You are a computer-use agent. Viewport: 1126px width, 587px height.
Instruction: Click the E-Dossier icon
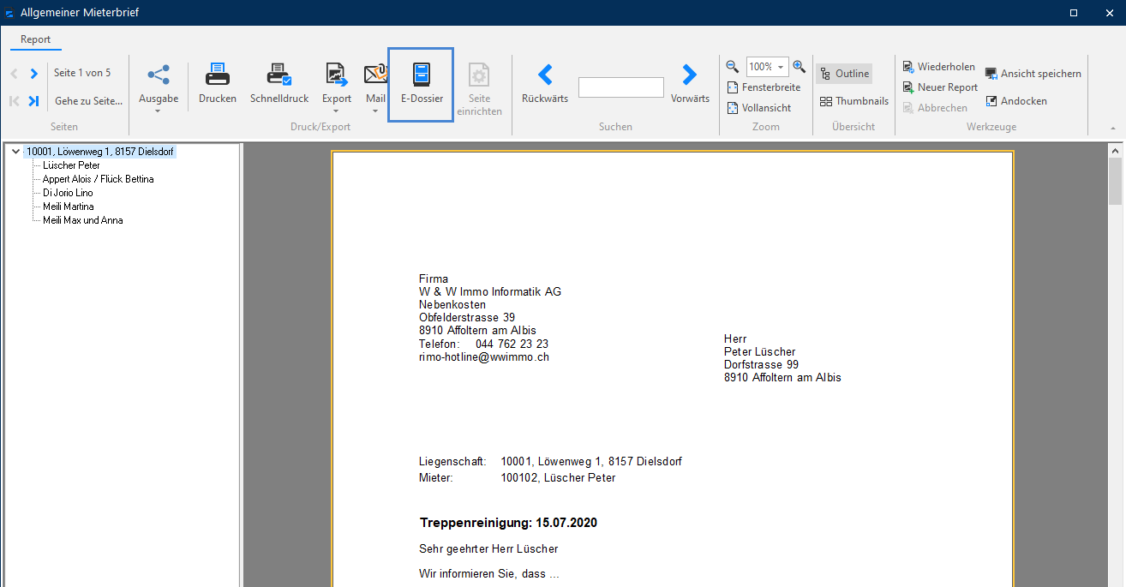click(422, 75)
